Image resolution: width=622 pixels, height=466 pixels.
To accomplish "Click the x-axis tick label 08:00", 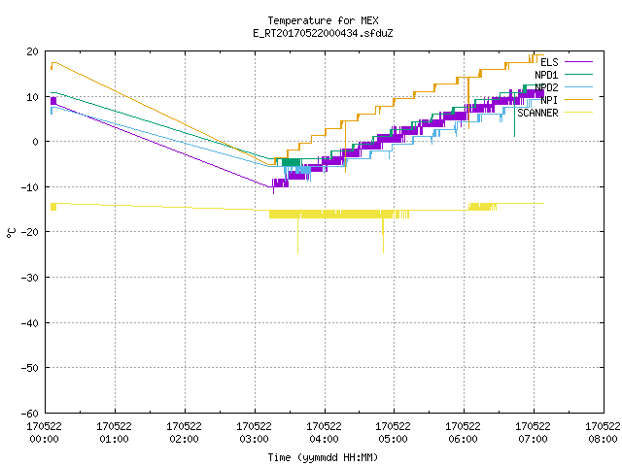I will coord(603,439).
